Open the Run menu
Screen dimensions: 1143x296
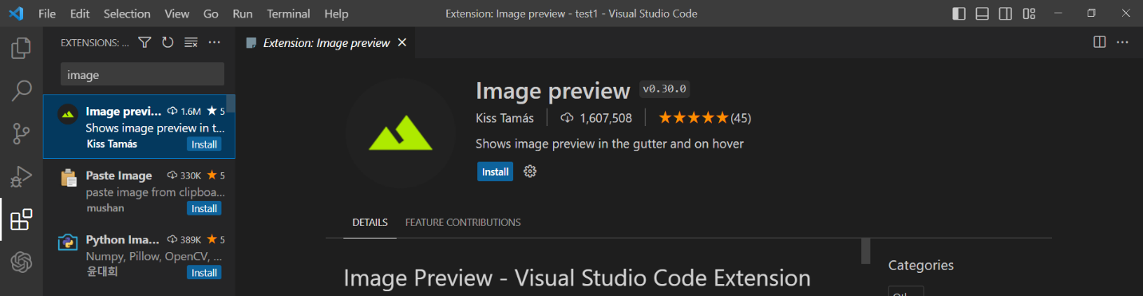243,14
